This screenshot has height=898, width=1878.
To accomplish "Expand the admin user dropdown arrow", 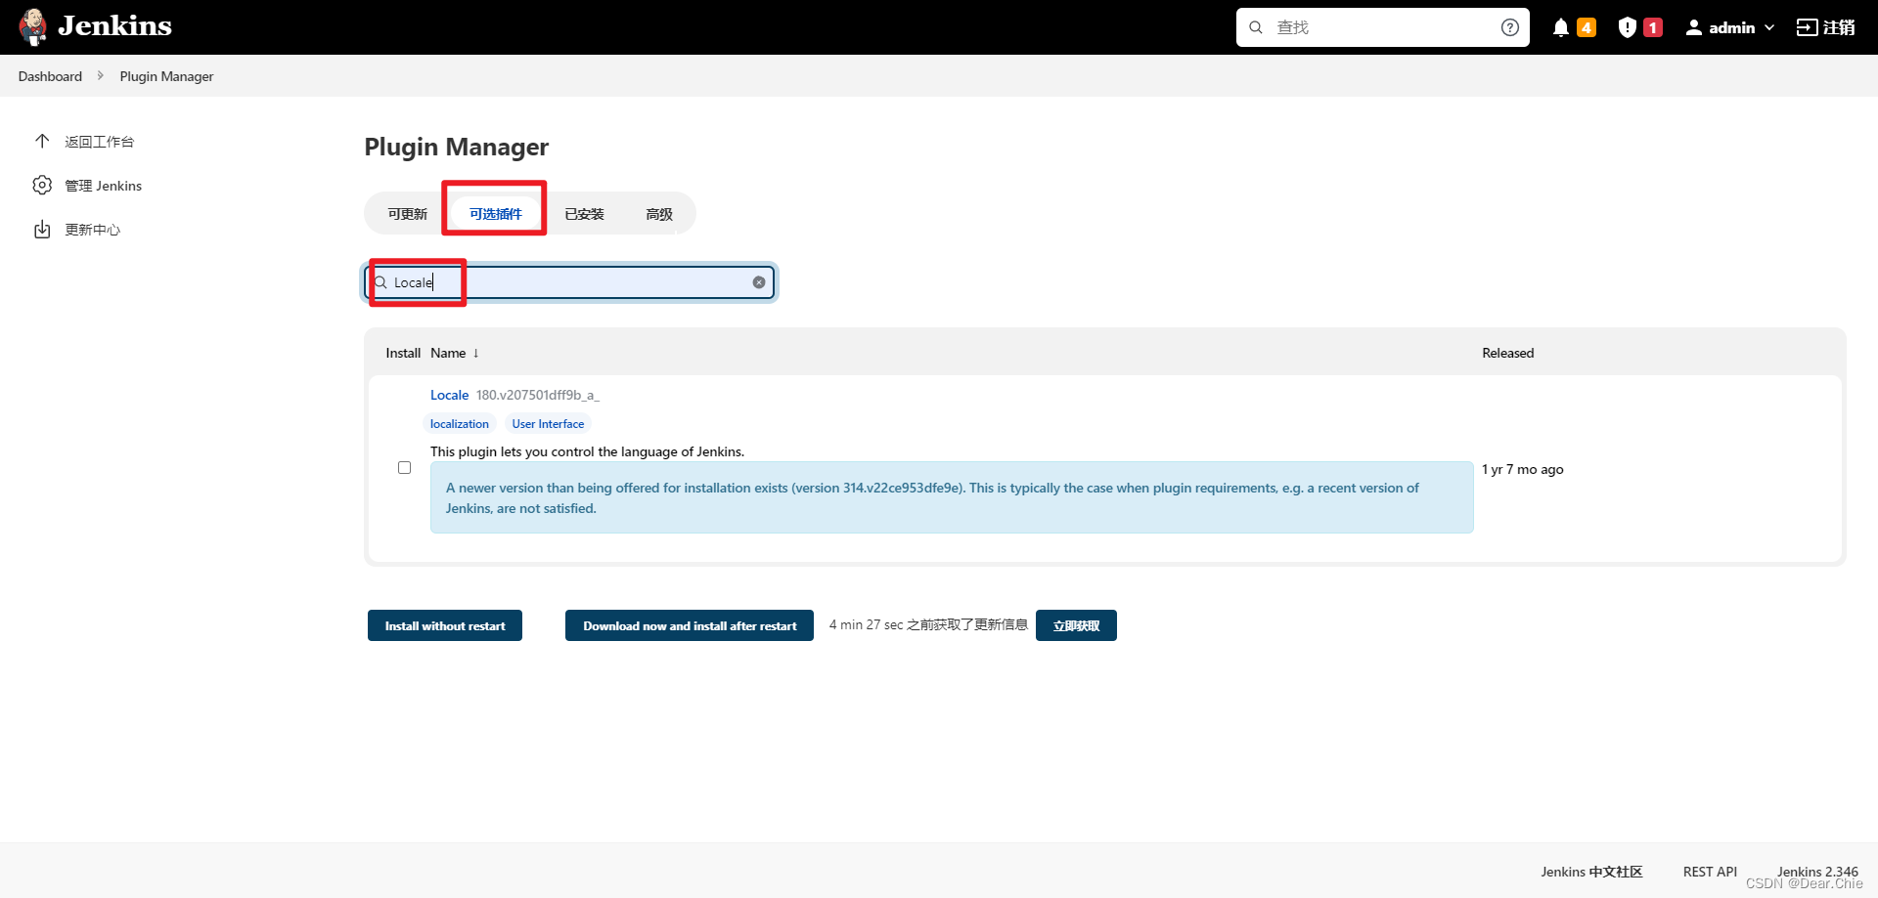I will [x=1769, y=27].
